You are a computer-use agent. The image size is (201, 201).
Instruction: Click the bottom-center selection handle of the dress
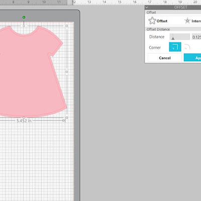tap(24, 118)
